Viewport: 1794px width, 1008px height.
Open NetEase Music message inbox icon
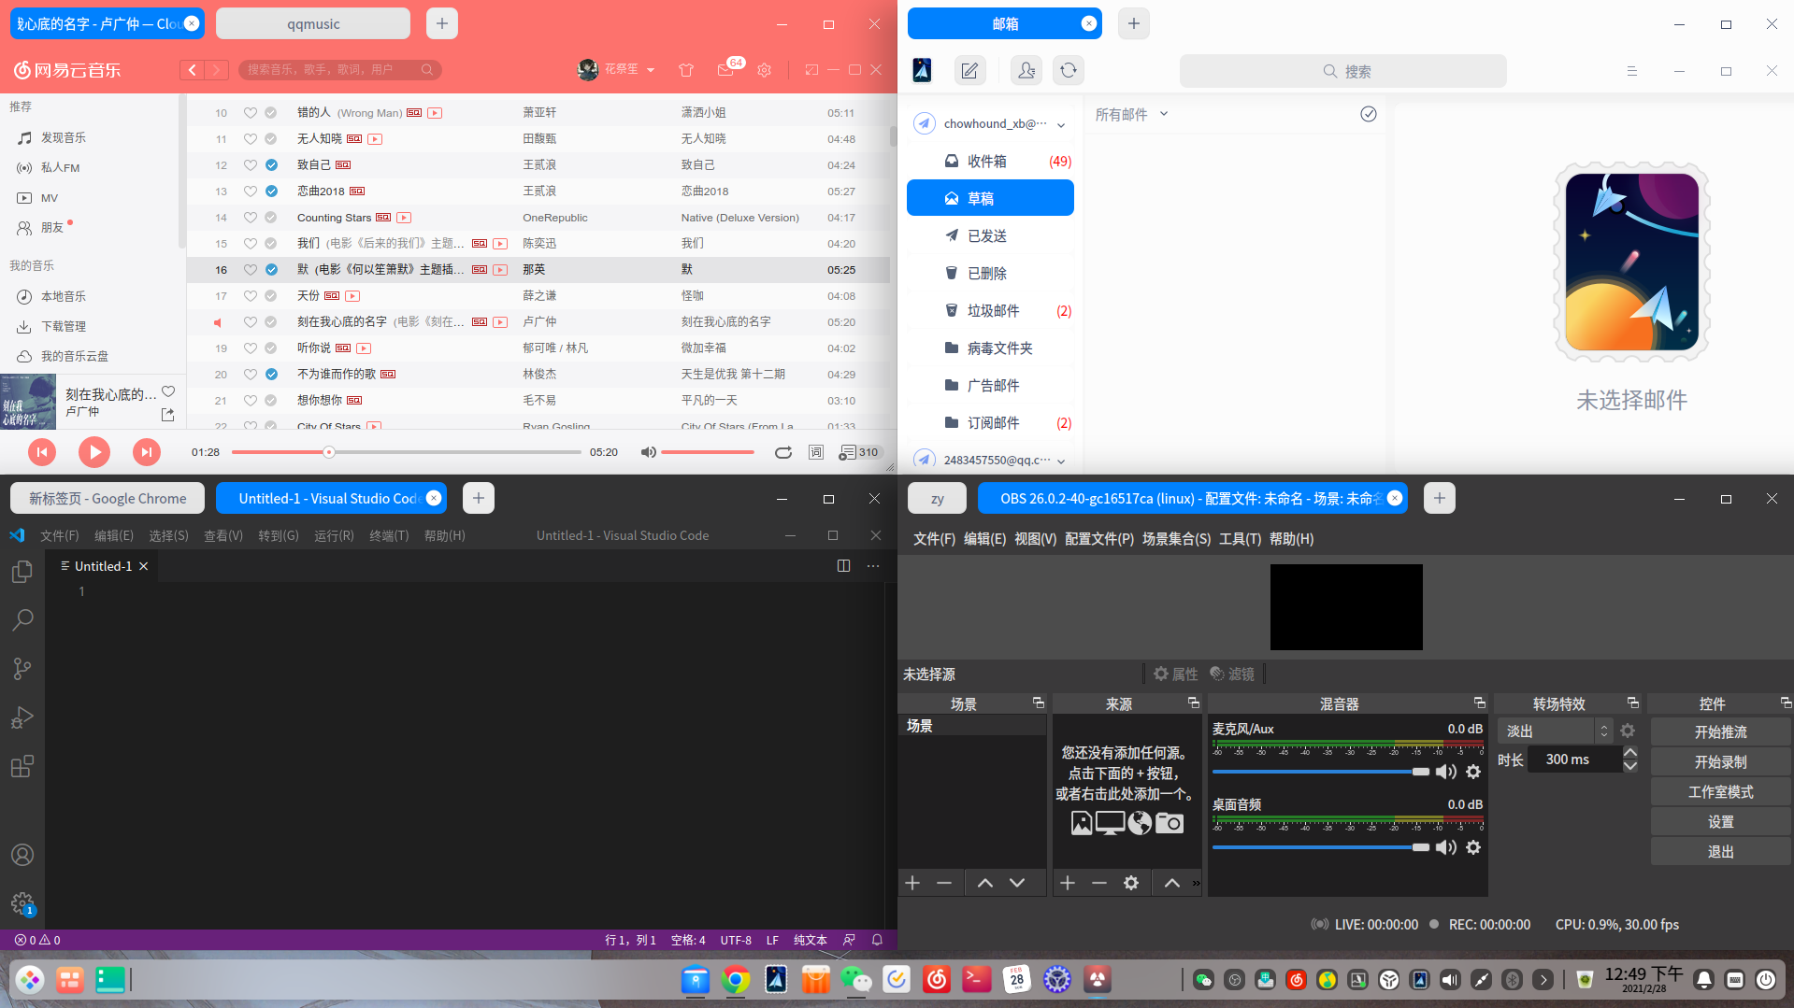tap(725, 70)
